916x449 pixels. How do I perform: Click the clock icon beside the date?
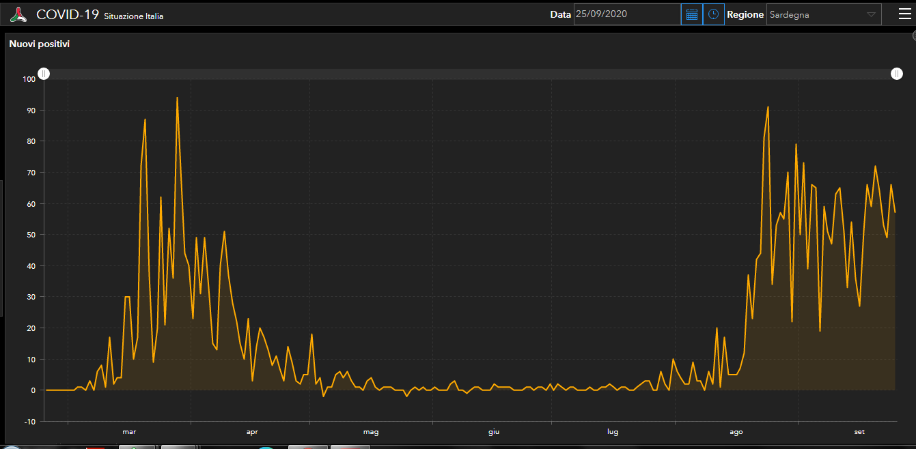pos(713,14)
